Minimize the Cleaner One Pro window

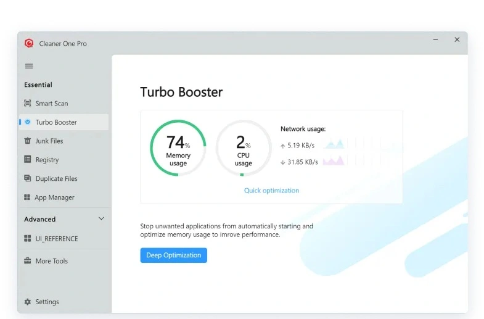pos(435,39)
